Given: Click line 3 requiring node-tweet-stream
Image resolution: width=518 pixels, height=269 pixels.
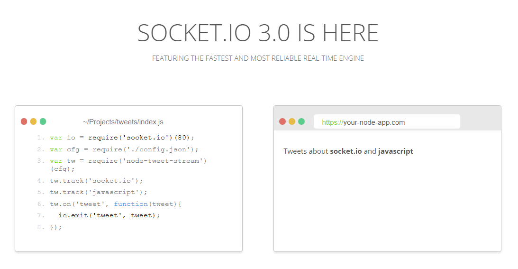Looking at the screenshot, I should tap(128, 165).
